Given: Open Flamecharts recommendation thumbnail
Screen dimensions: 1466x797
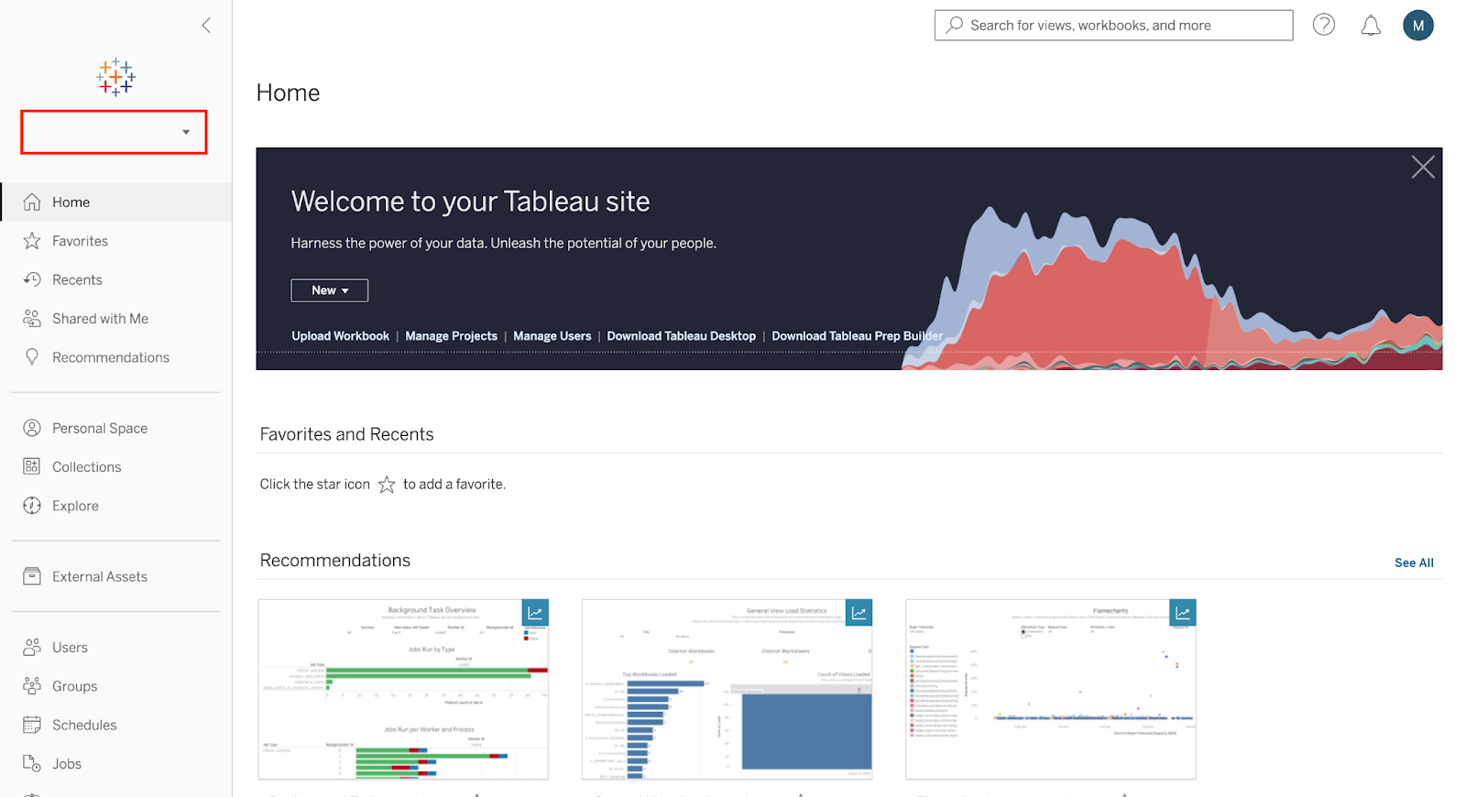Looking at the screenshot, I should coord(1051,689).
